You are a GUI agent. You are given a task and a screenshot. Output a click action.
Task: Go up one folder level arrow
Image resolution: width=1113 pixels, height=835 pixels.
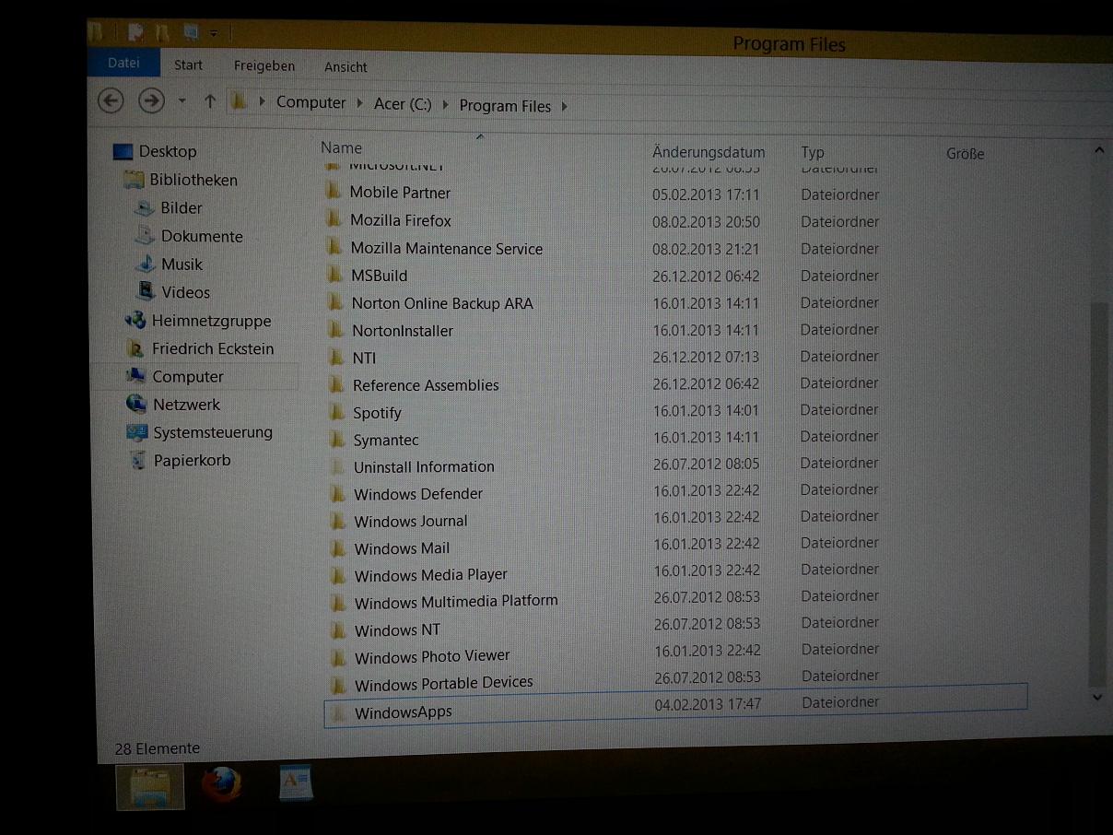click(209, 101)
